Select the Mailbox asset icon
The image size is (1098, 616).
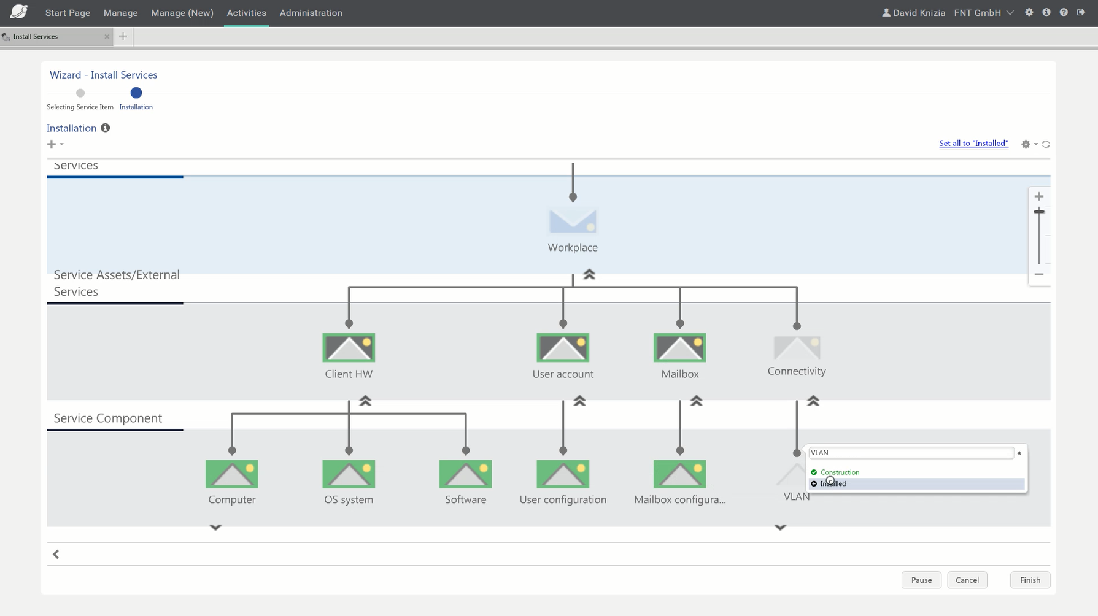[679, 347]
